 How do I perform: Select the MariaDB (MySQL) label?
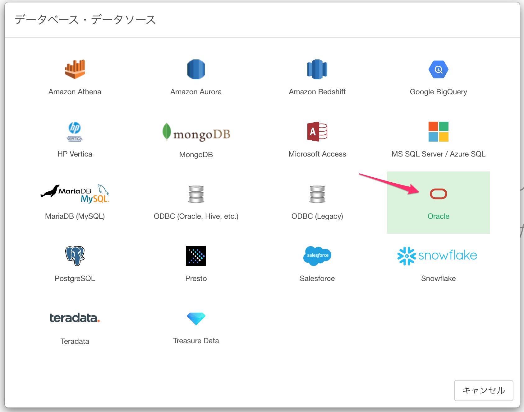coord(75,217)
